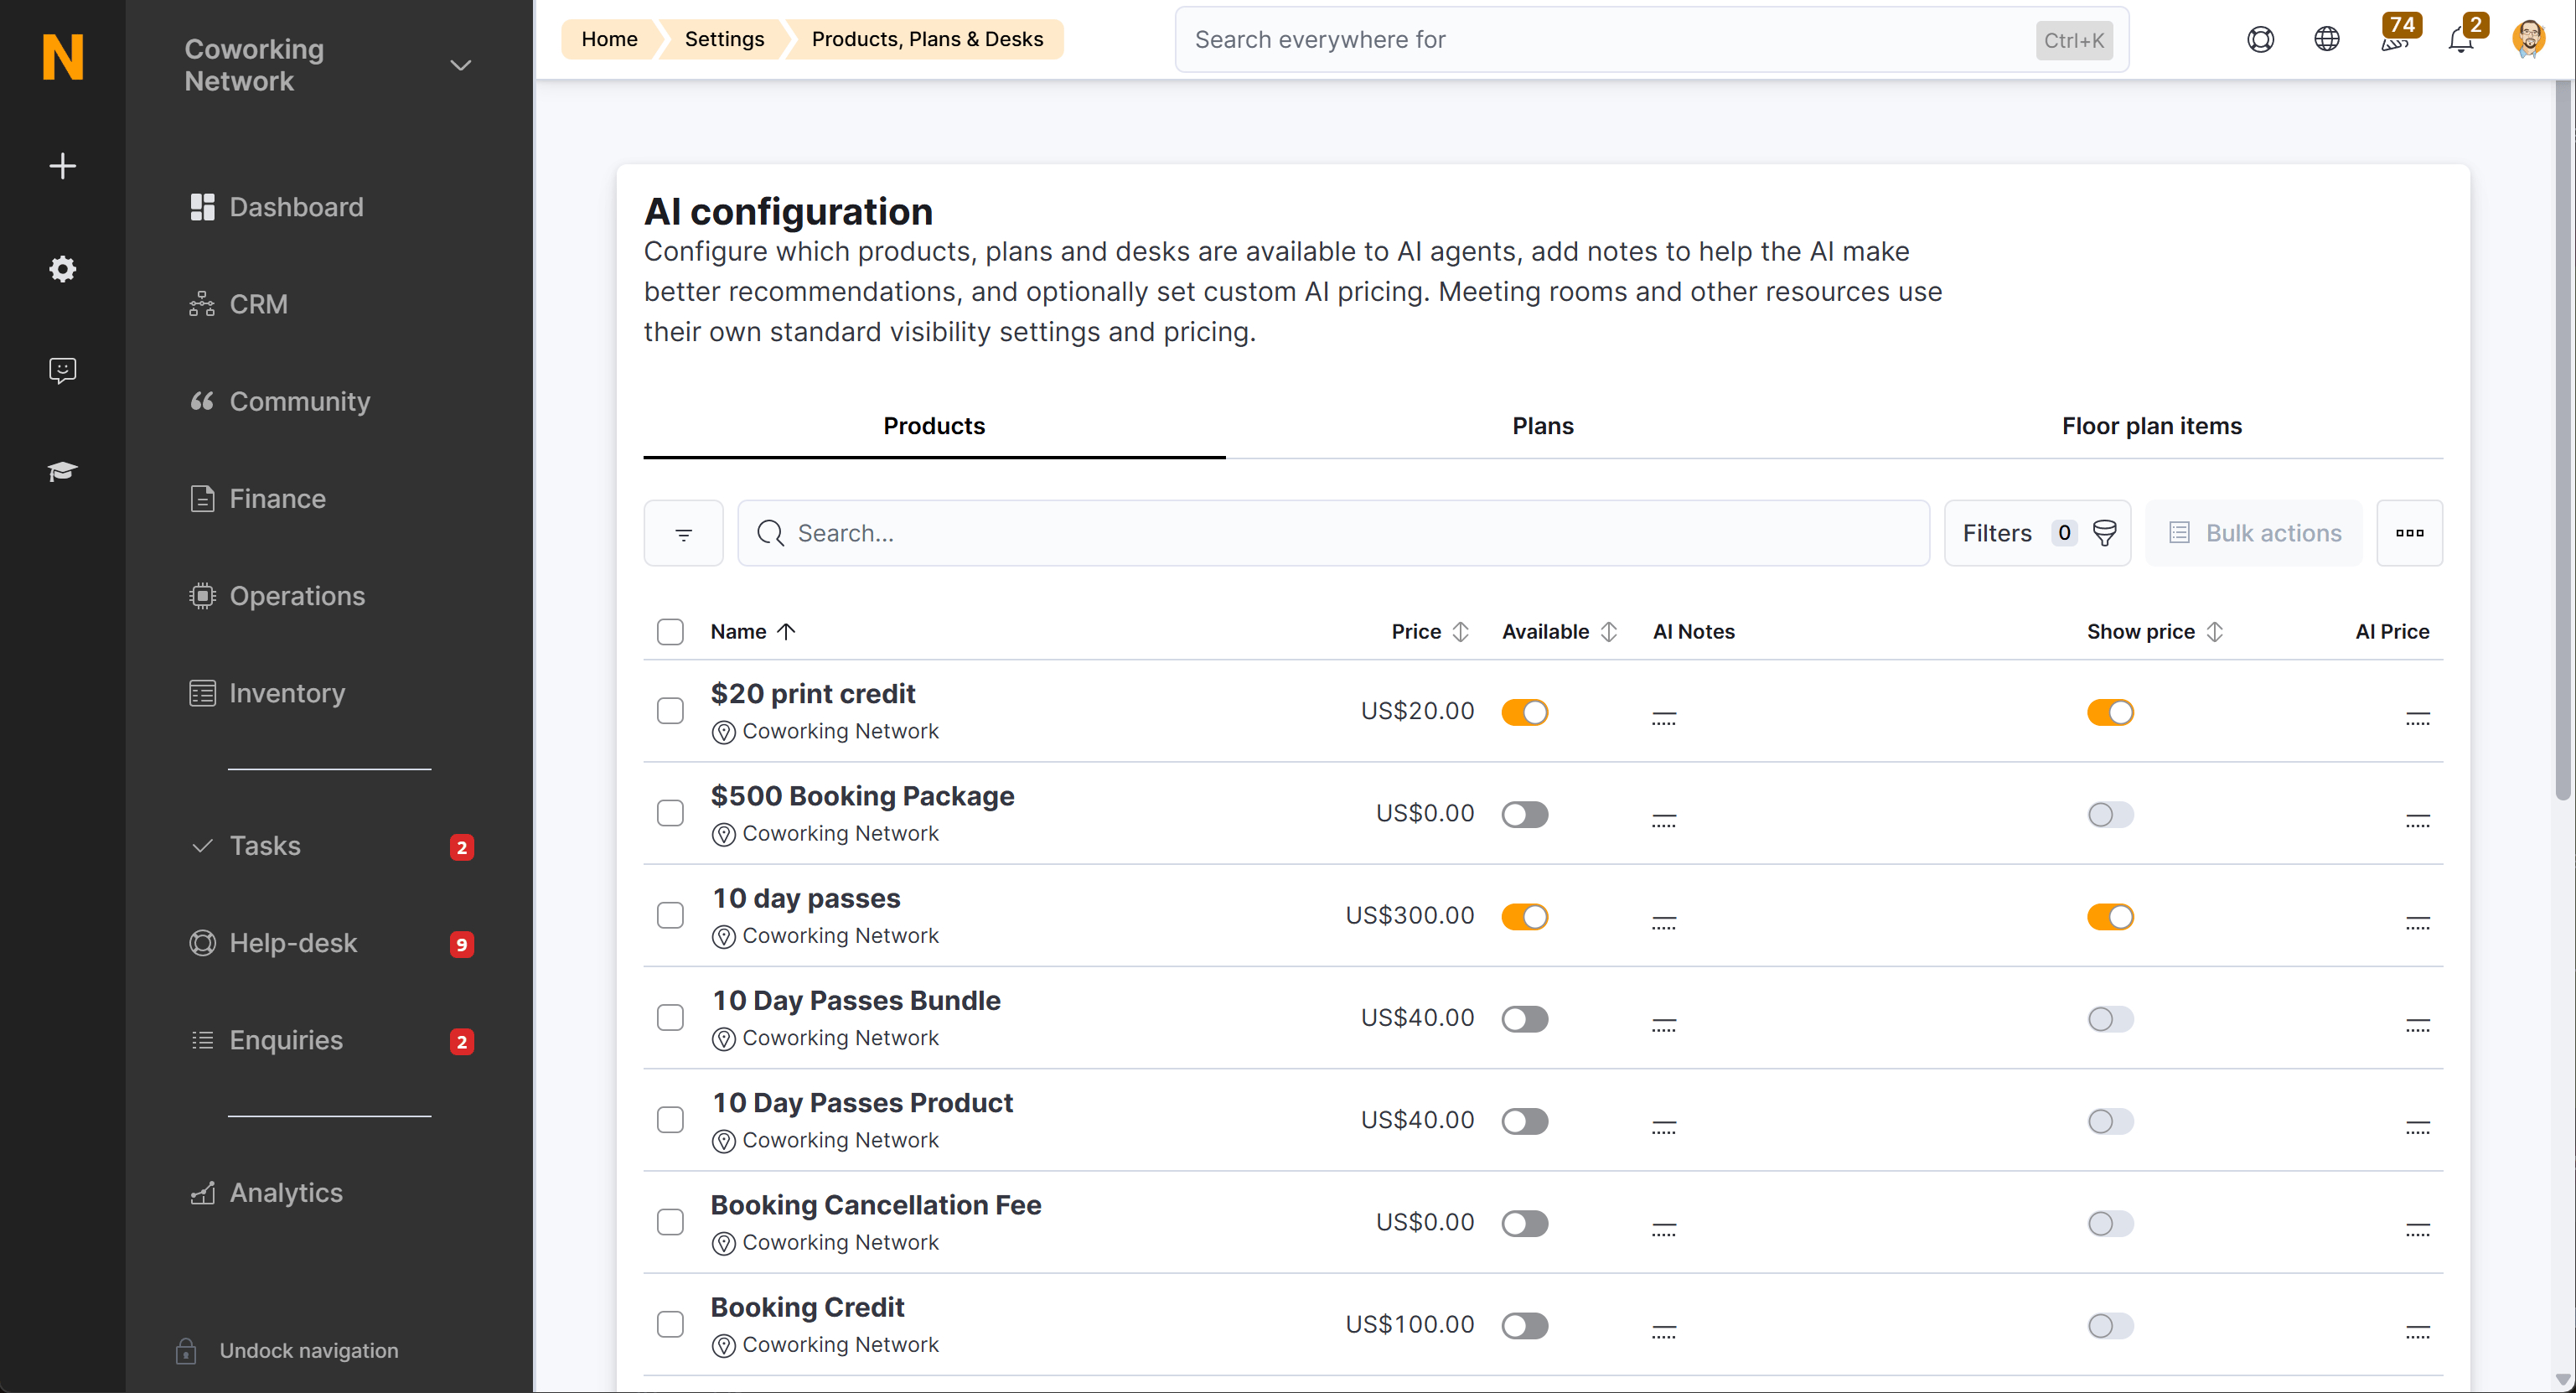Edit AI Notes for $20 print credit

(1664, 717)
